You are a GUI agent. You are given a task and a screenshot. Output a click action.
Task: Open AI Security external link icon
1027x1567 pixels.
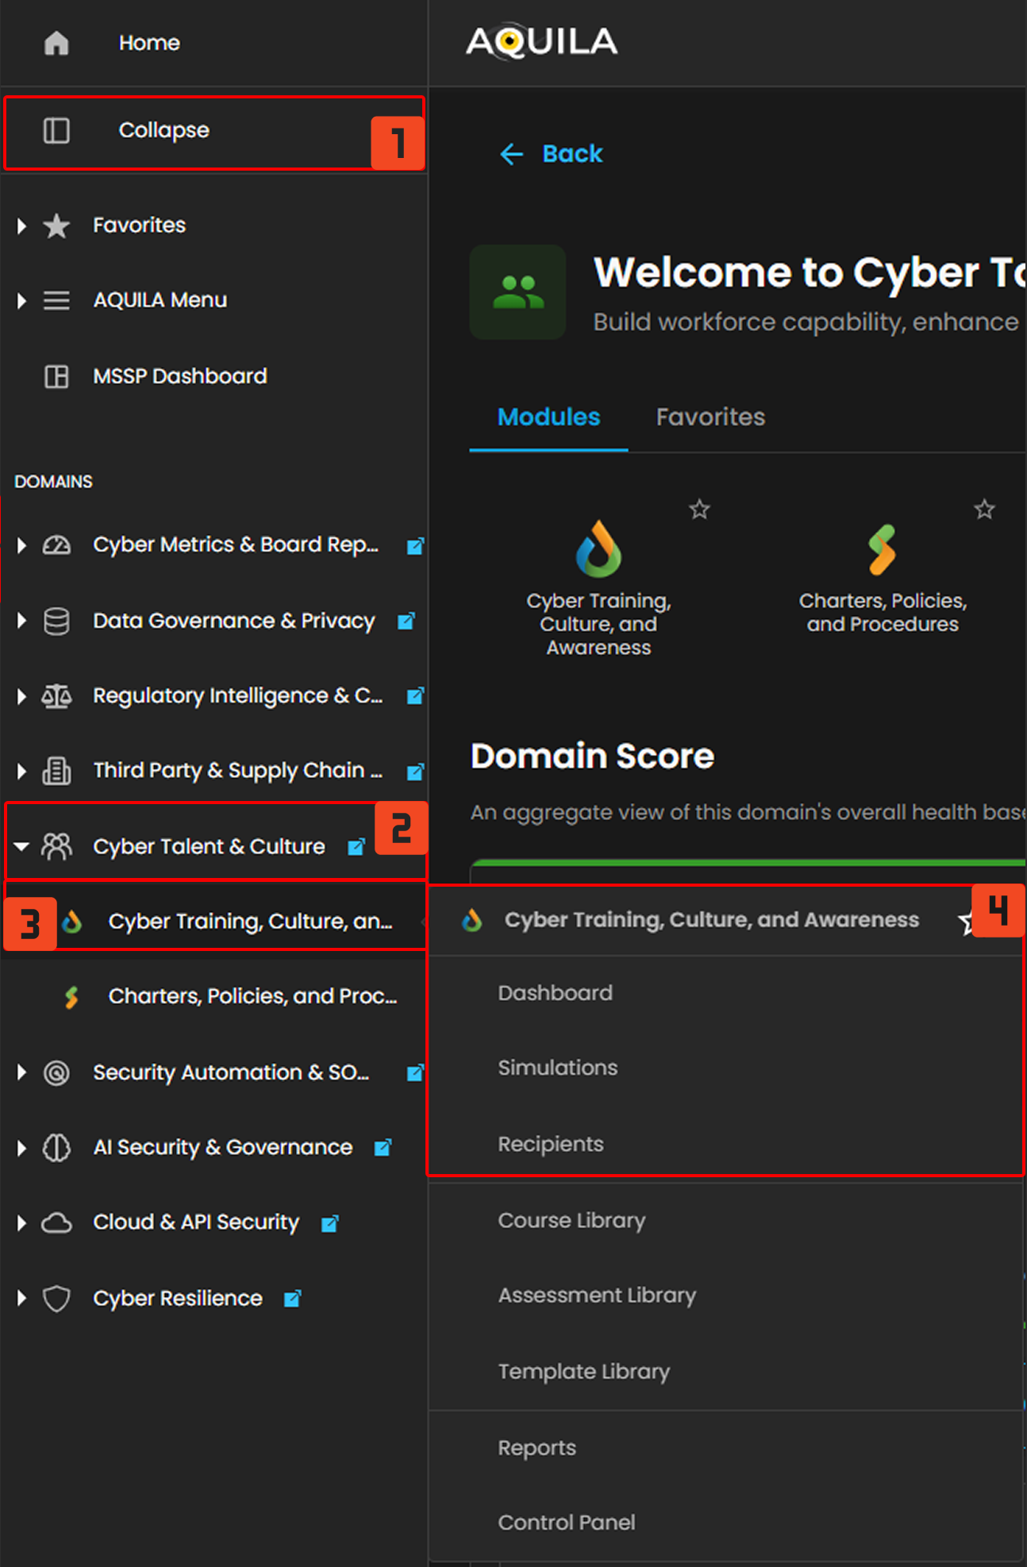coord(383,1148)
